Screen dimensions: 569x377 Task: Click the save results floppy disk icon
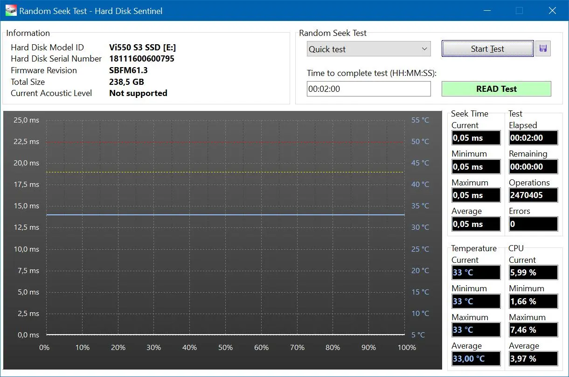[x=543, y=49]
